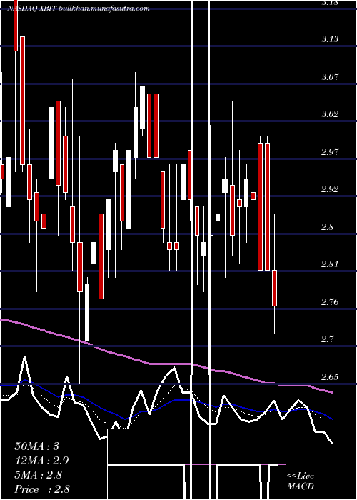Click the 2.76 price axis label
The image size is (357, 500).
[330, 301]
